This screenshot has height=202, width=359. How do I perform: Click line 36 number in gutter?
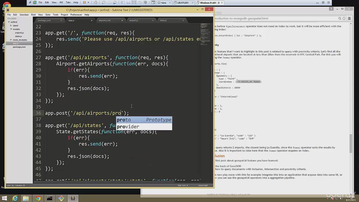point(38,113)
